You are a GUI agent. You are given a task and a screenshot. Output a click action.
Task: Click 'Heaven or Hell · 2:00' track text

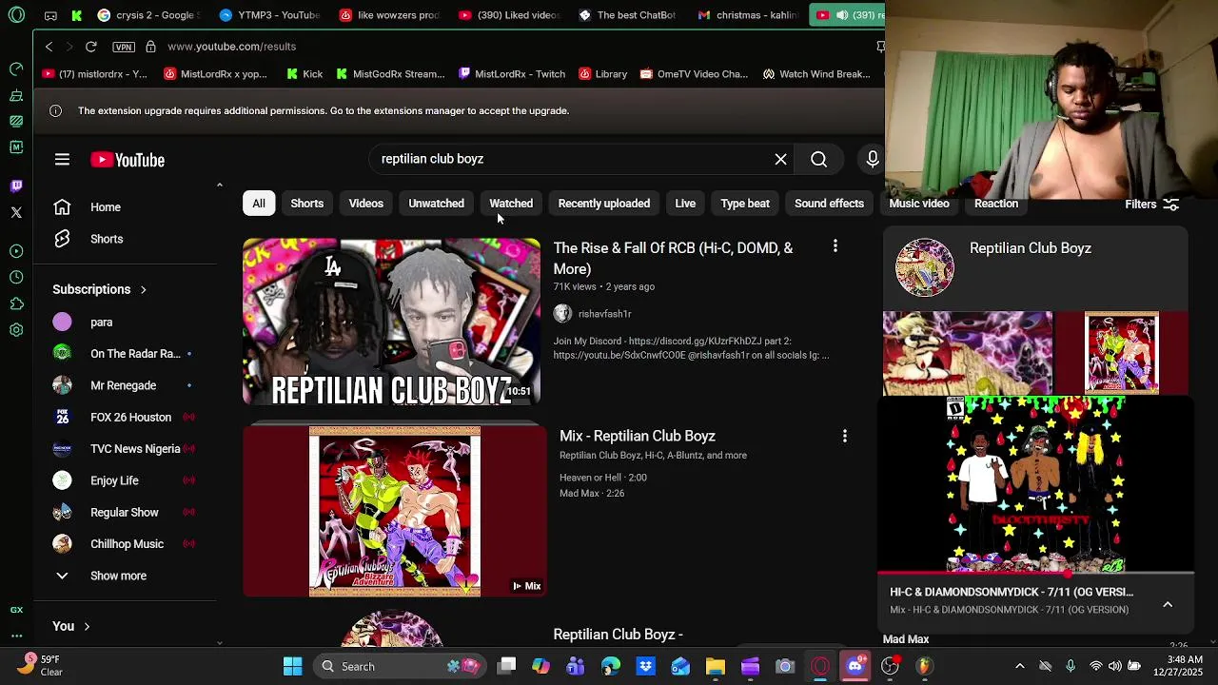coord(603,478)
